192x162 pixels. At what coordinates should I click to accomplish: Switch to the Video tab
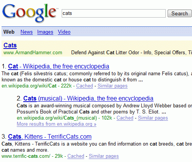(64, 32)
